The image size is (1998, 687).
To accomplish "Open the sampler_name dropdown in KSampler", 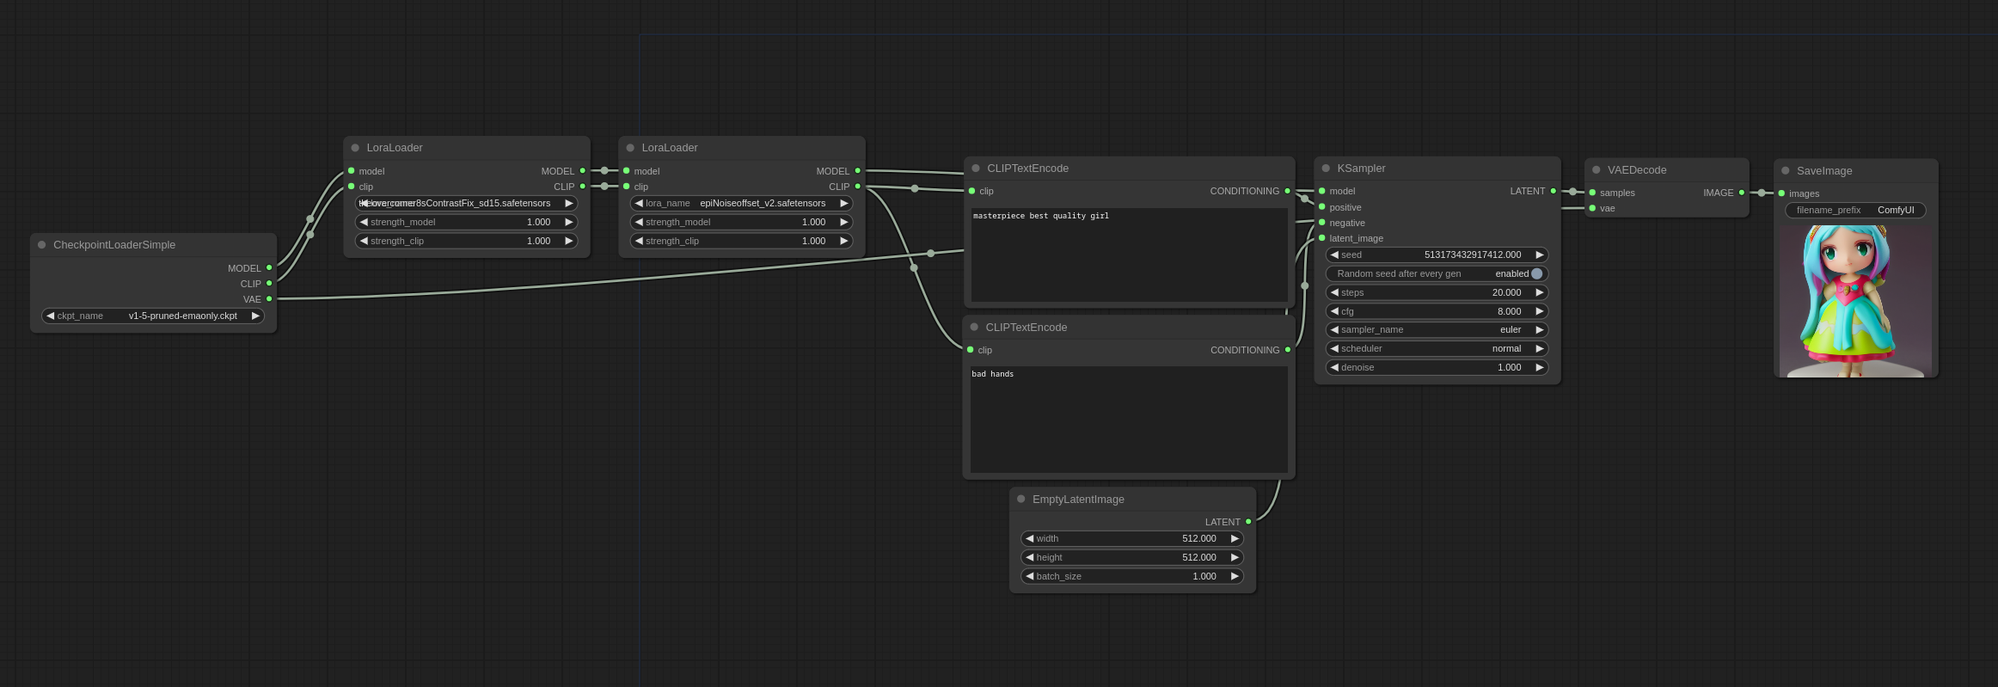I will point(1436,330).
